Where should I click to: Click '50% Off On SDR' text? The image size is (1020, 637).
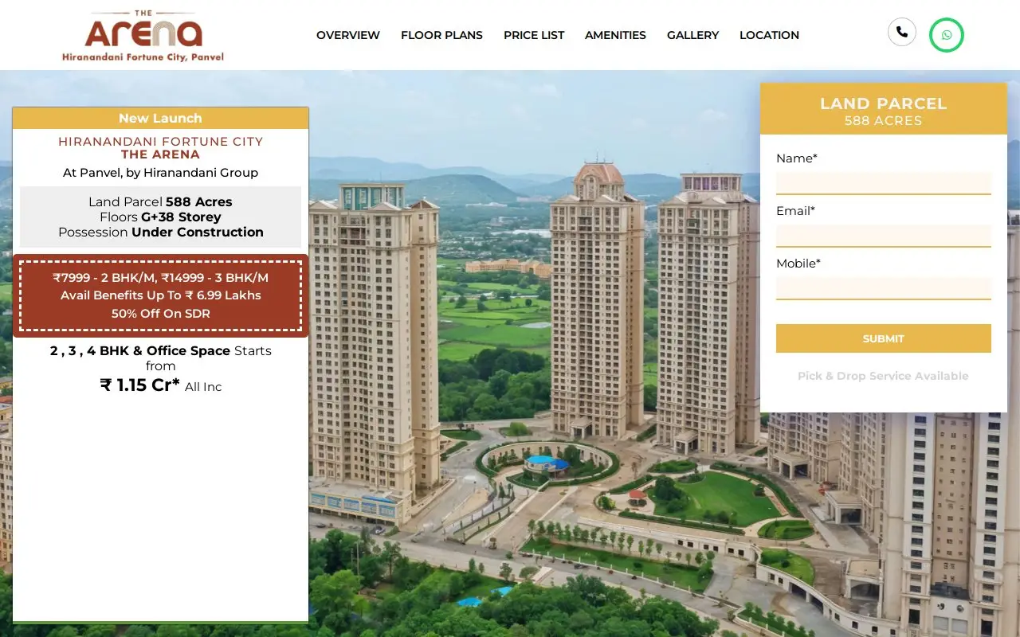pos(161,314)
